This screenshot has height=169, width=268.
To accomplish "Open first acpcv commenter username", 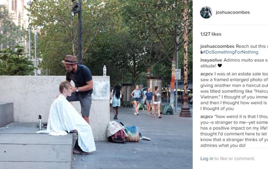I will (x=206, y=74).
